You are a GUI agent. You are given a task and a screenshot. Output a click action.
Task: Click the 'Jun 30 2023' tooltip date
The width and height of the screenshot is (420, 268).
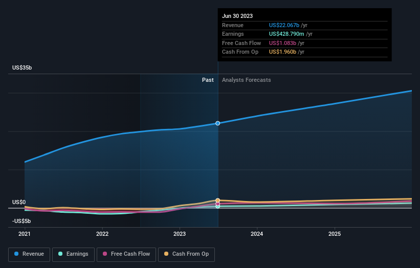point(237,16)
